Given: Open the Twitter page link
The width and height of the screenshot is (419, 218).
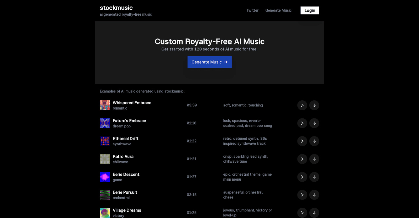Looking at the screenshot, I should tap(252, 10).
